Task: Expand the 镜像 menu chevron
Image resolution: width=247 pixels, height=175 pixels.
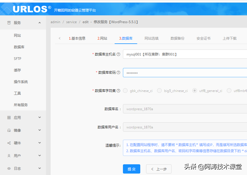Action: (x=40, y=130)
